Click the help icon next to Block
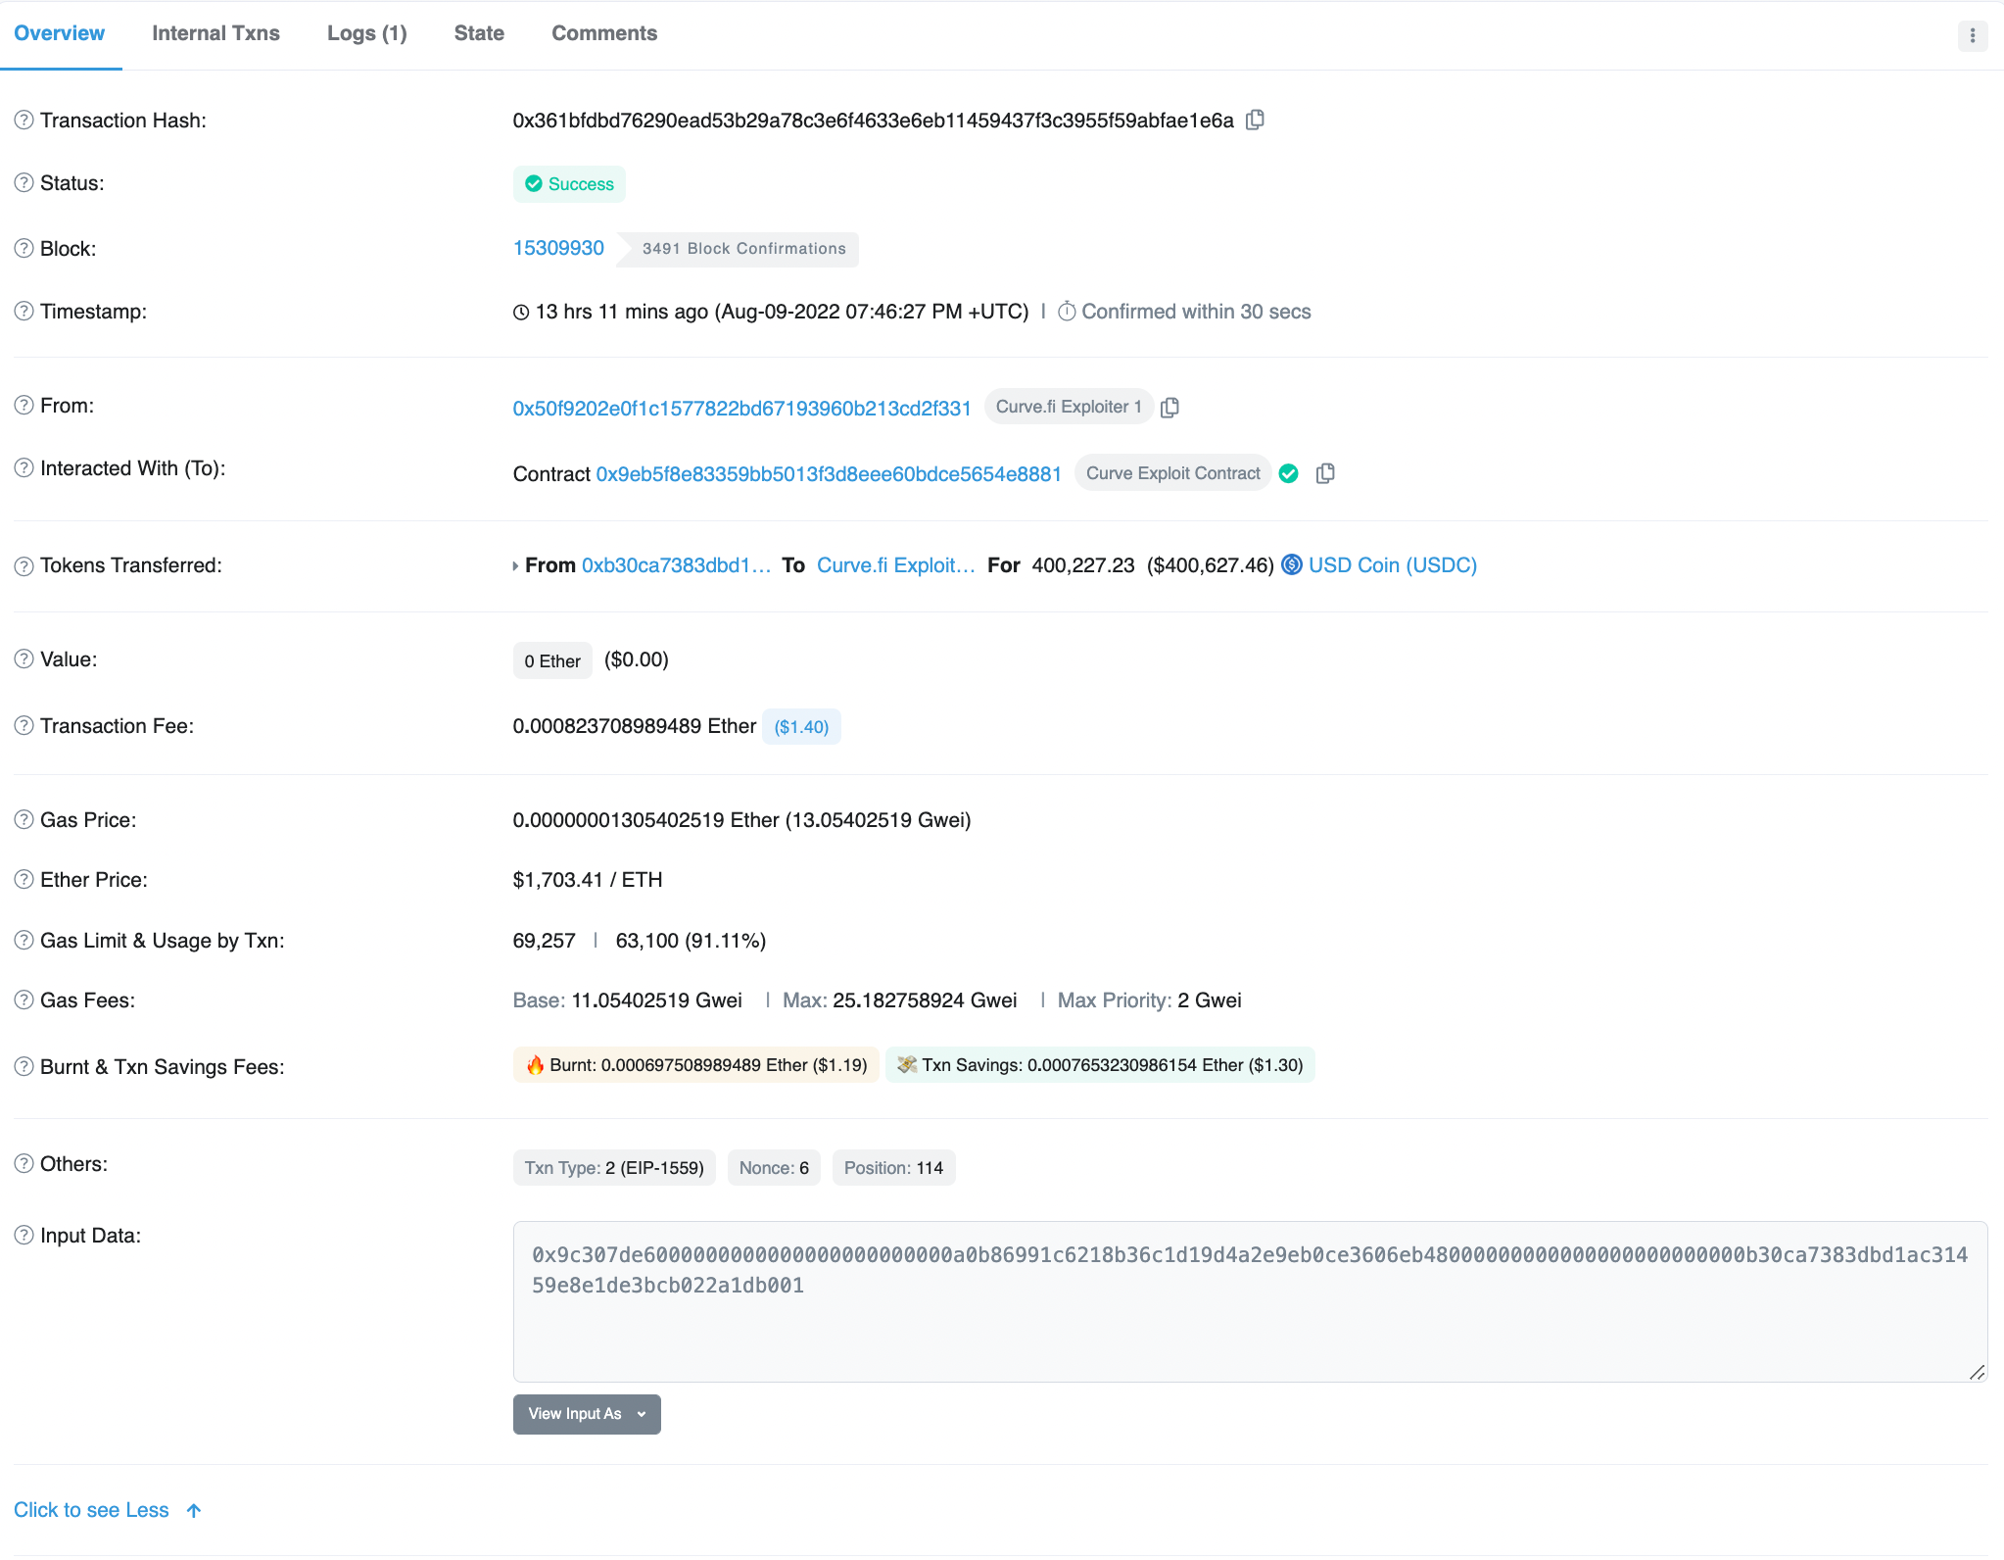The image size is (2004, 1560). coord(24,249)
